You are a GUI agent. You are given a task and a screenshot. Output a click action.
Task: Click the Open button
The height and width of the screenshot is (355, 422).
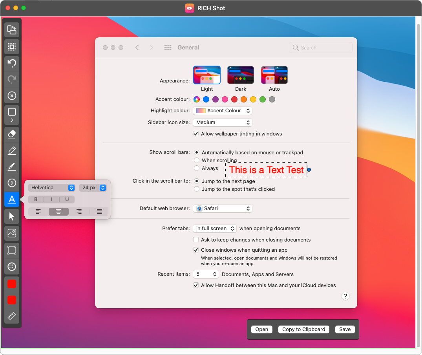pyautogui.click(x=261, y=329)
